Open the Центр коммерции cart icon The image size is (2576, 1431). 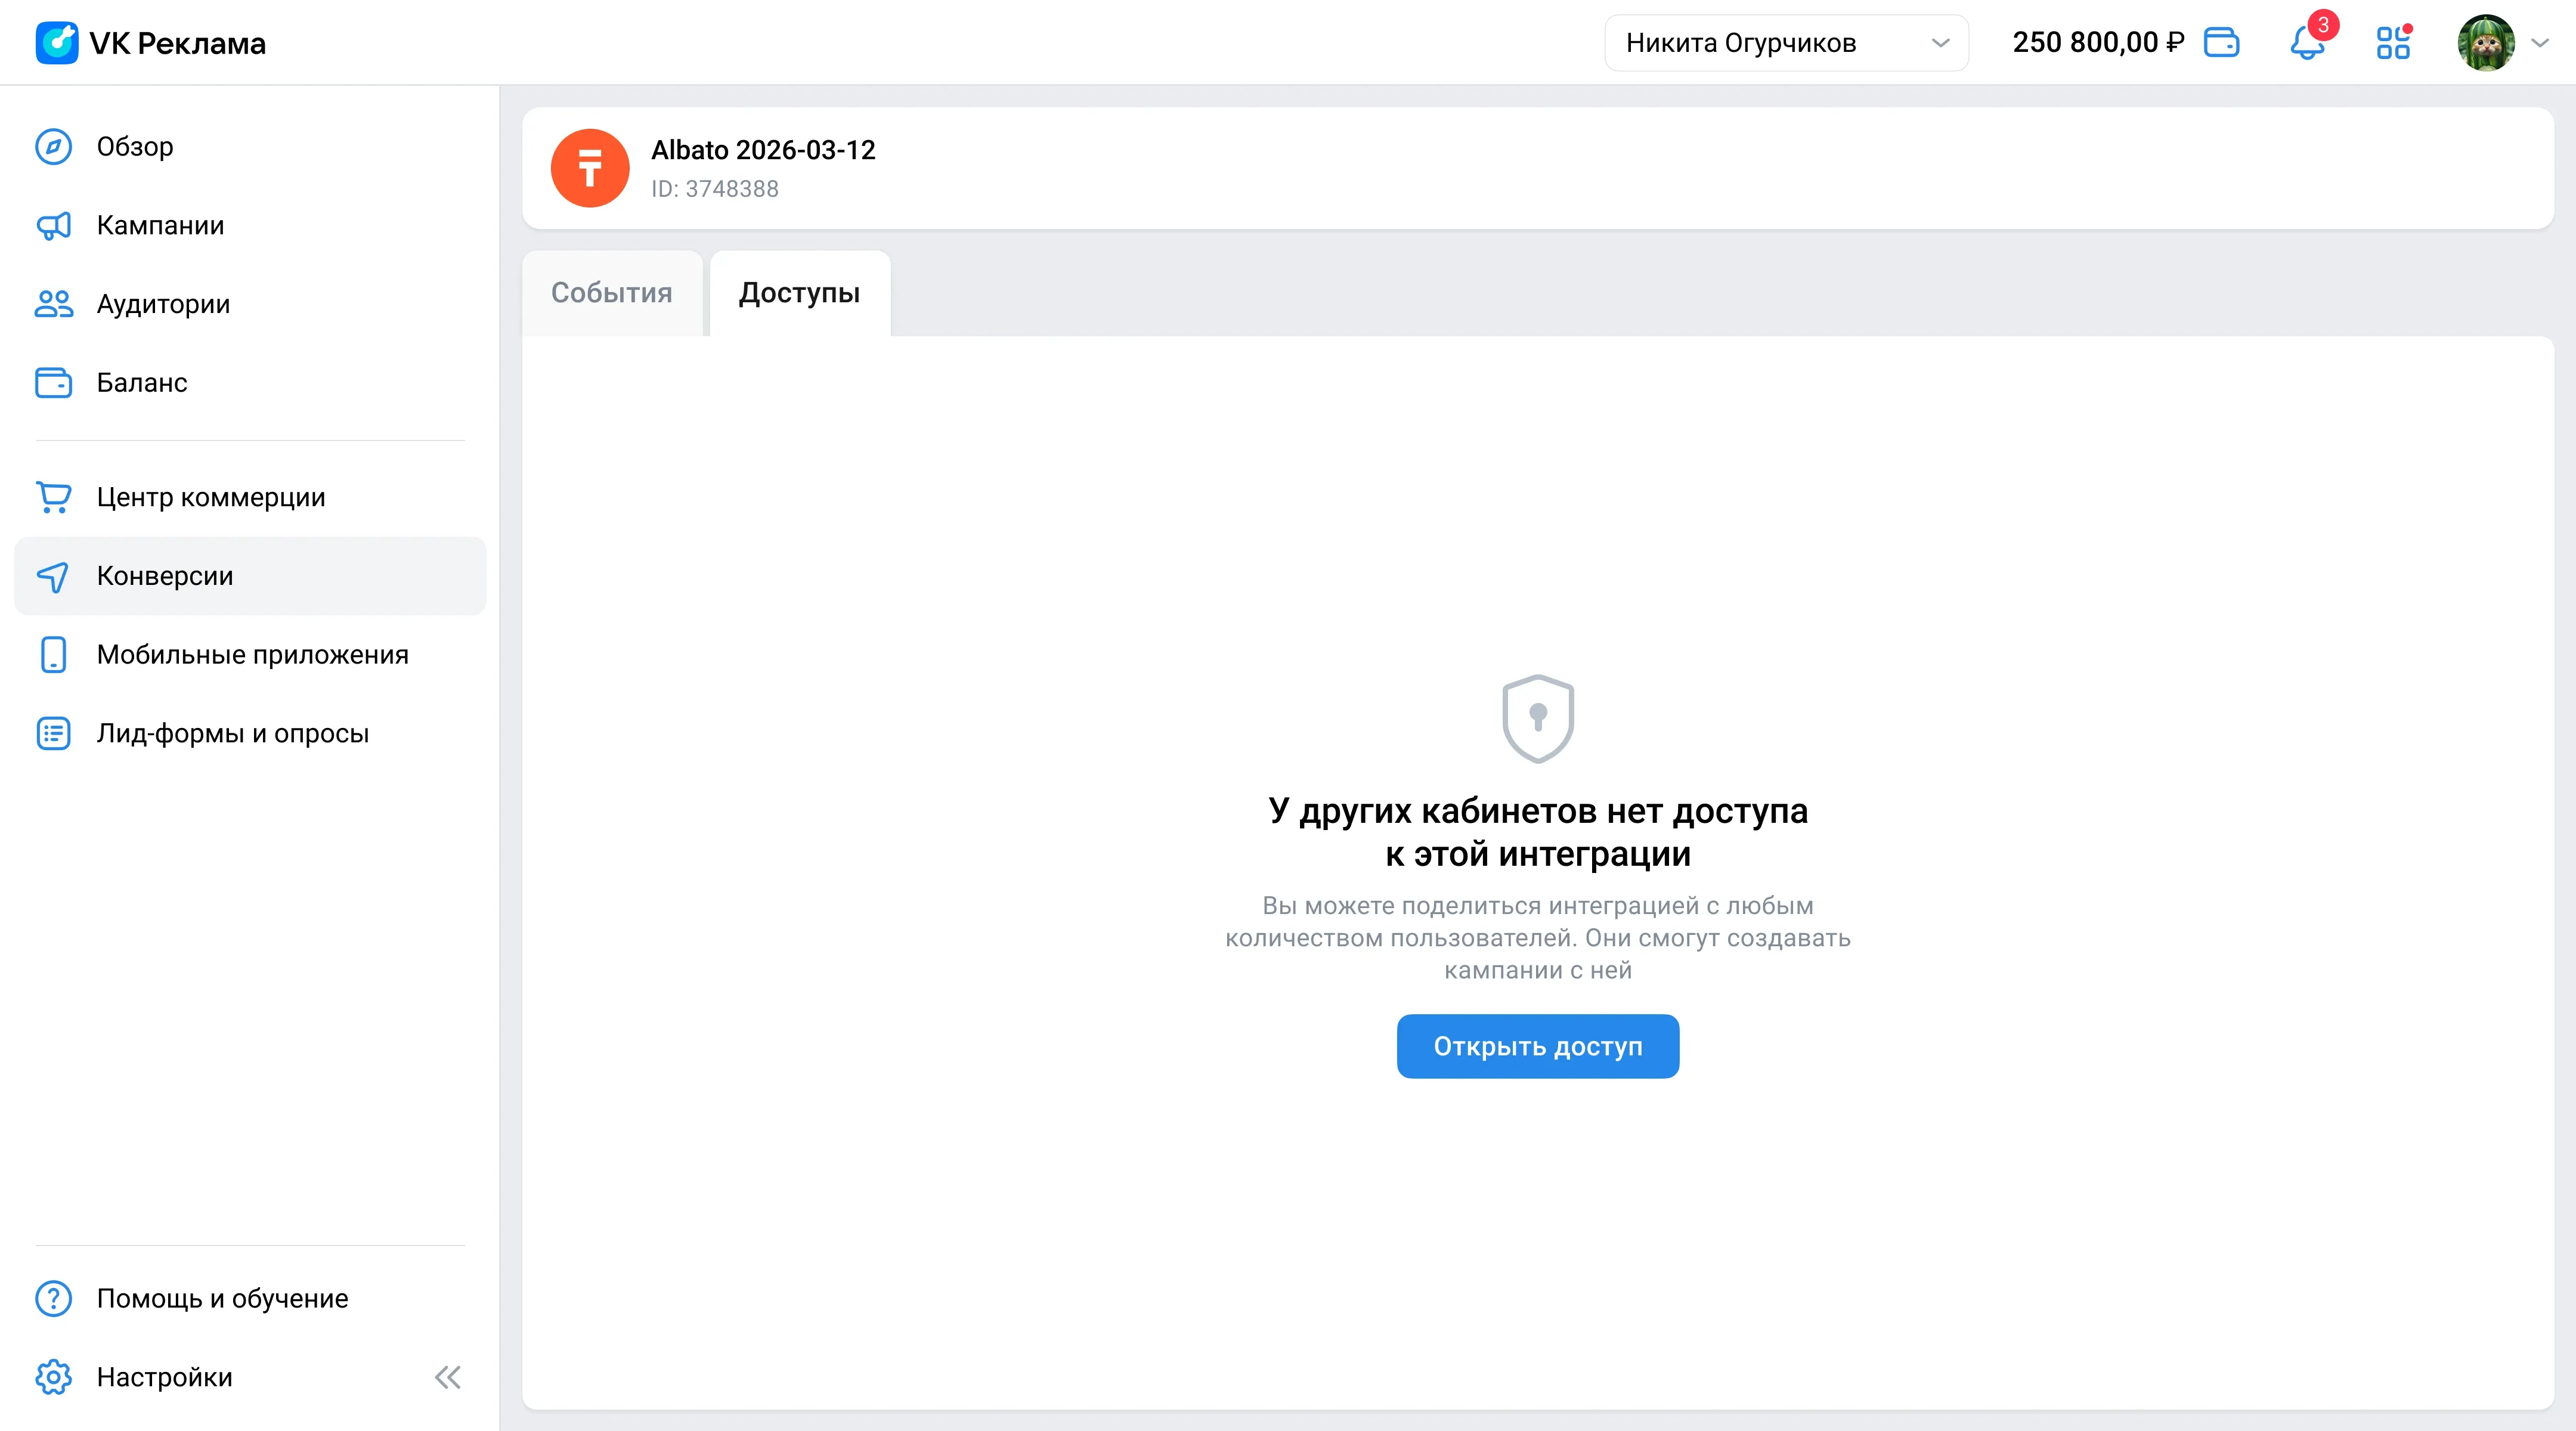54,497
